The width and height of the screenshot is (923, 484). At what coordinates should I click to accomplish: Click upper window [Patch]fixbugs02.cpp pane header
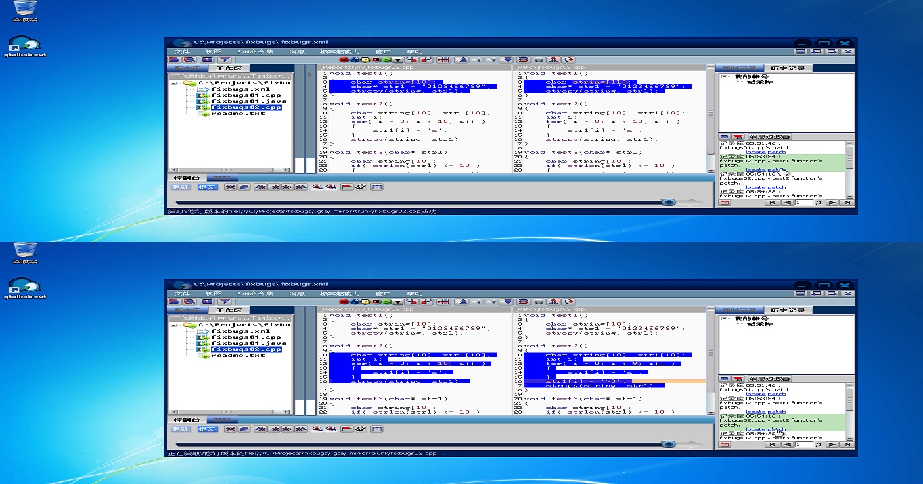click(x=608, y=68)
